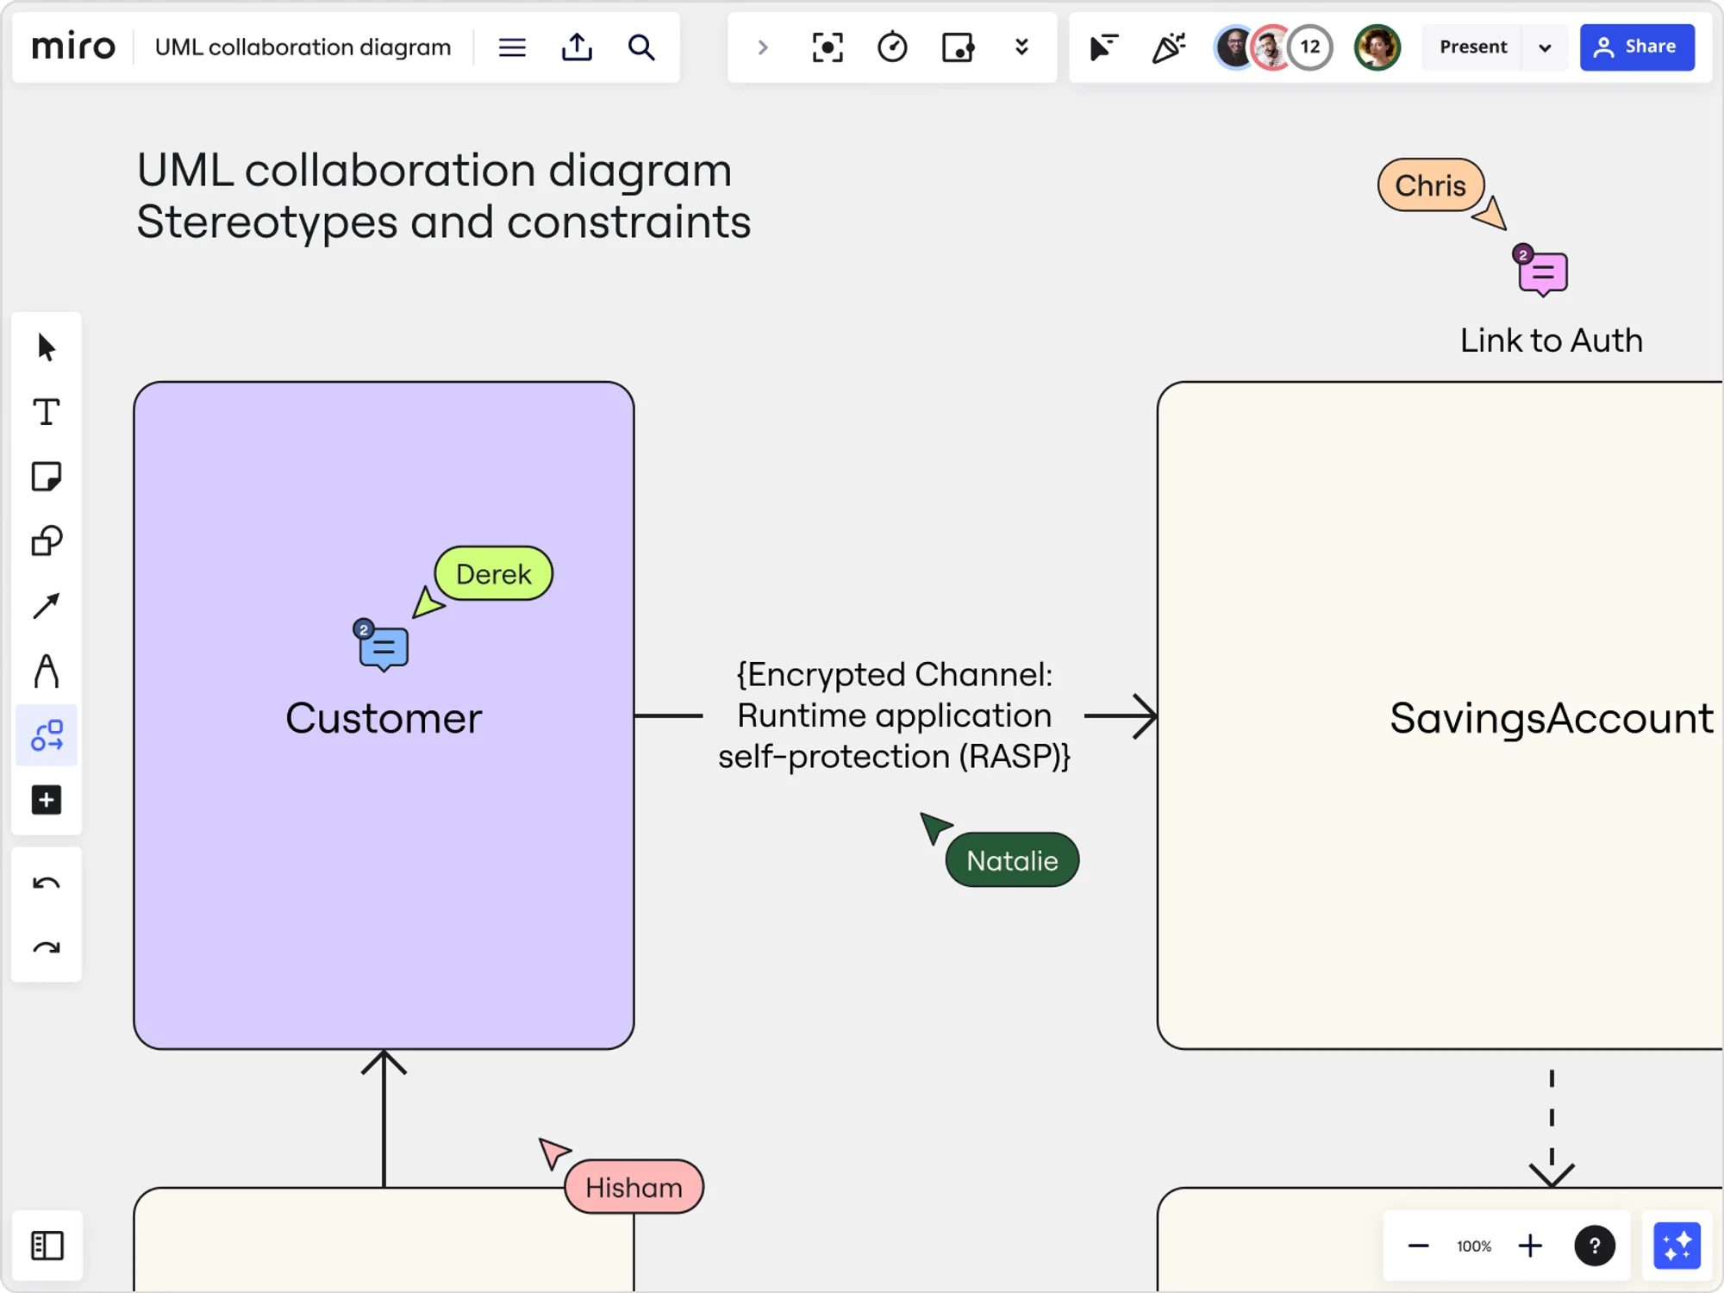Activate frame focus mode icon
The image size is (1724, 1293).
point(828,47)
